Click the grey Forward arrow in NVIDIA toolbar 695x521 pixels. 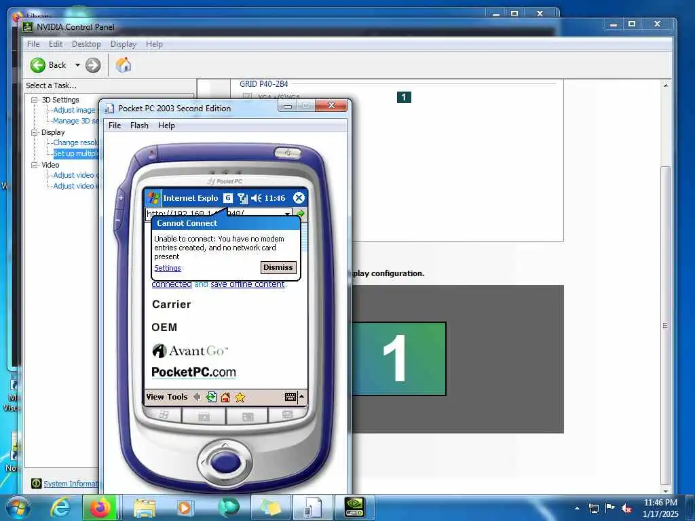92,65
